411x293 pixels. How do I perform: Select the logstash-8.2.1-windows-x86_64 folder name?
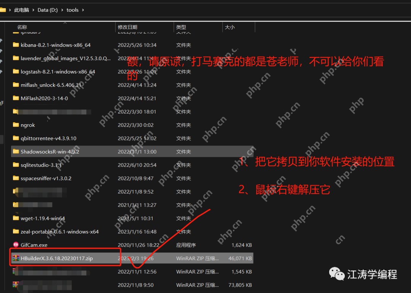coord(58,72)
